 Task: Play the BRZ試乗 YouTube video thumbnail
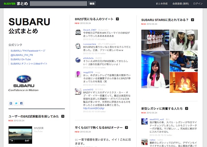(x=20, y=134)
